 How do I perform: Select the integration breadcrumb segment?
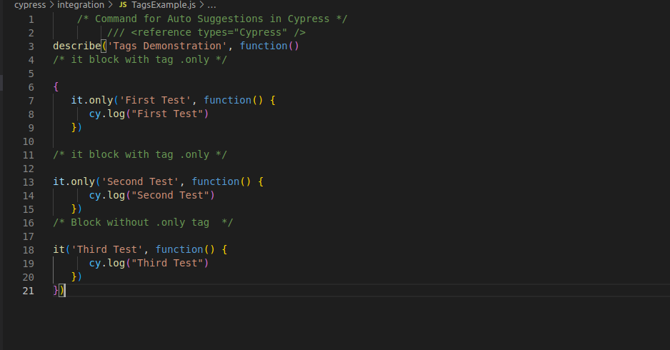pos(81,5)
